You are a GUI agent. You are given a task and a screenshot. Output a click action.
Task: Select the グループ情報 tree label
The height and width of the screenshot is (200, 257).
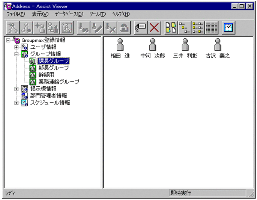tap(45, 54)
